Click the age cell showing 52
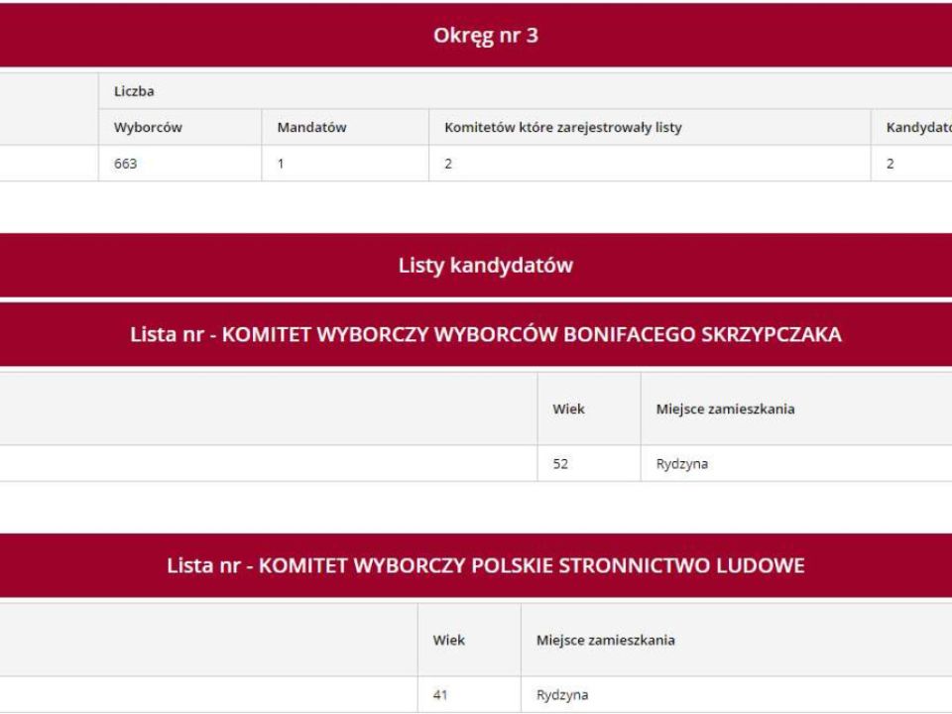This screenshot has width=952, height=714. 561,464
